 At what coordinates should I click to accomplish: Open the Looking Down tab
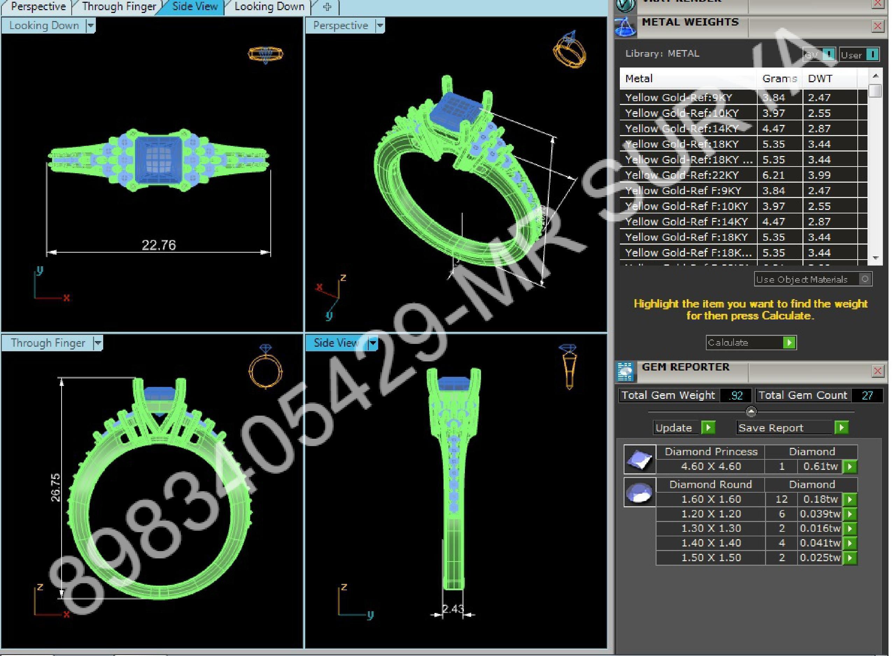tap(269, 7)
